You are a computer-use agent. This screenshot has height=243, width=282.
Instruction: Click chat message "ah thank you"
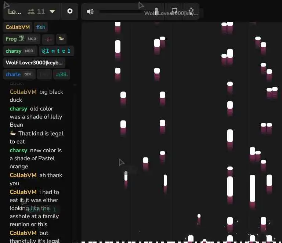(36, 179)
